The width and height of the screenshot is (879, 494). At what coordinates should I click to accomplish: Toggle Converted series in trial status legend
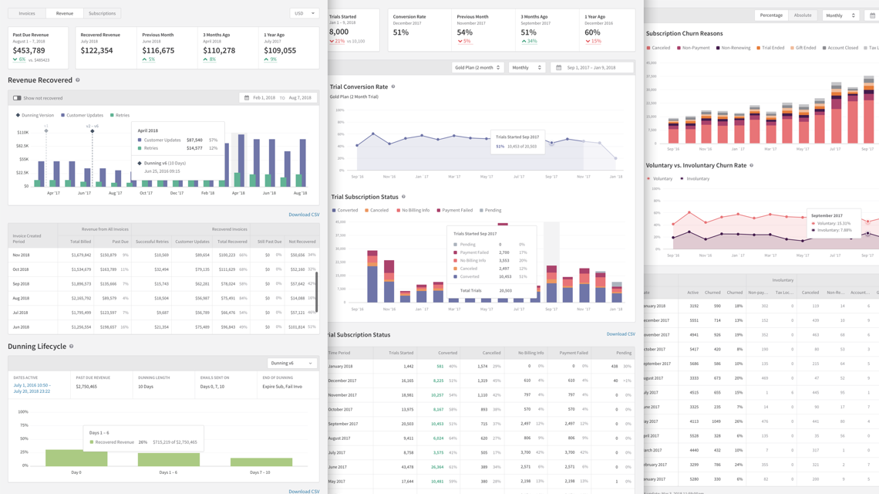point(345,210)
